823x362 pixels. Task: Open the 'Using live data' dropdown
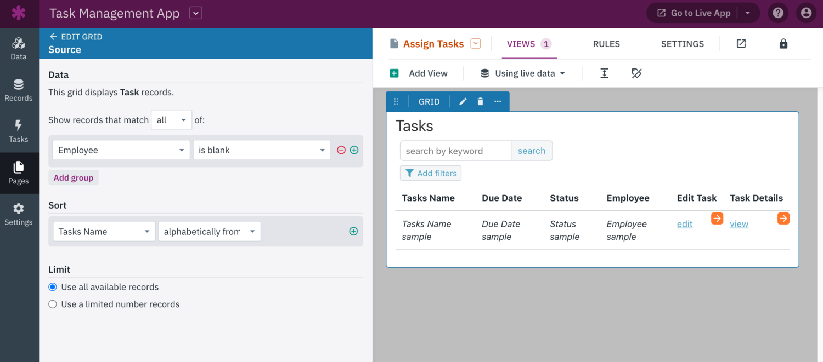[520, 73]
